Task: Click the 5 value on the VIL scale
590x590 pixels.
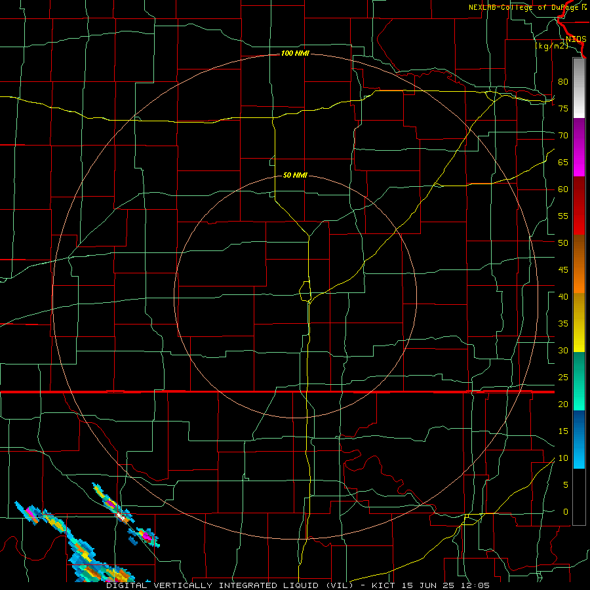Action: [x=565, y=484]
